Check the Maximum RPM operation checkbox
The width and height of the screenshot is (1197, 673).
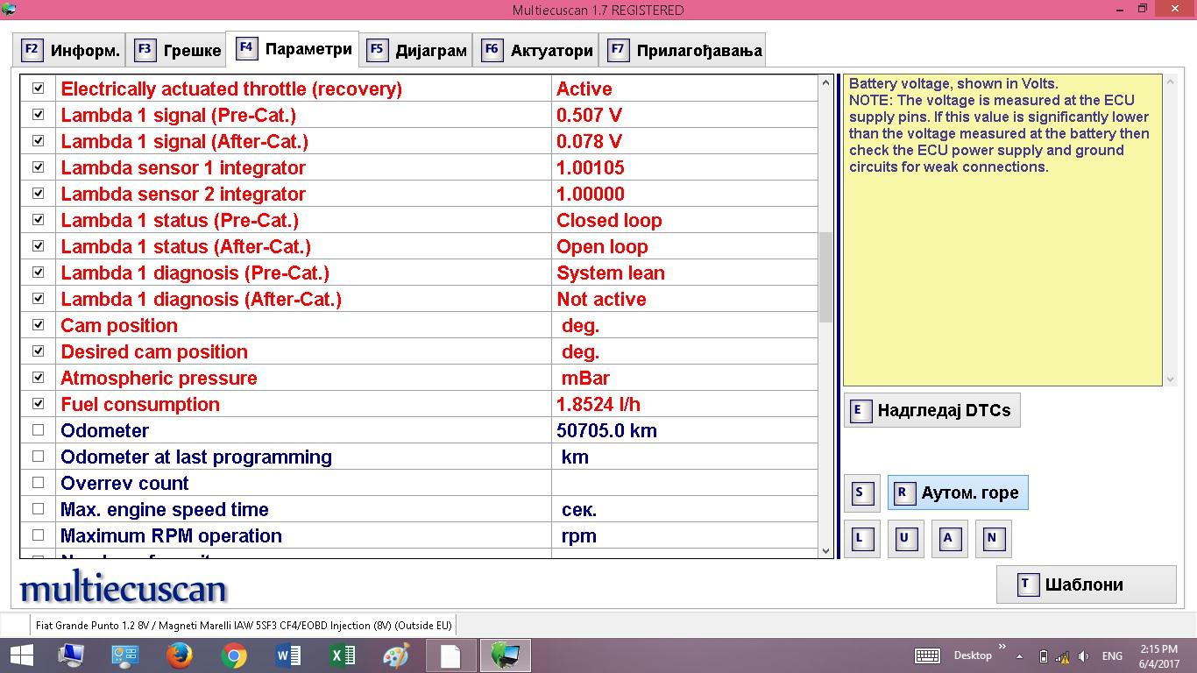click(38, 535)
